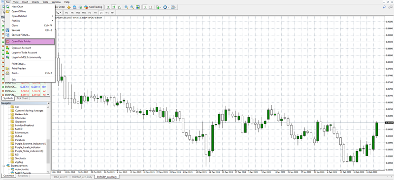Select the H4 timeframe button
394x180 pixels.
point(95,13)
